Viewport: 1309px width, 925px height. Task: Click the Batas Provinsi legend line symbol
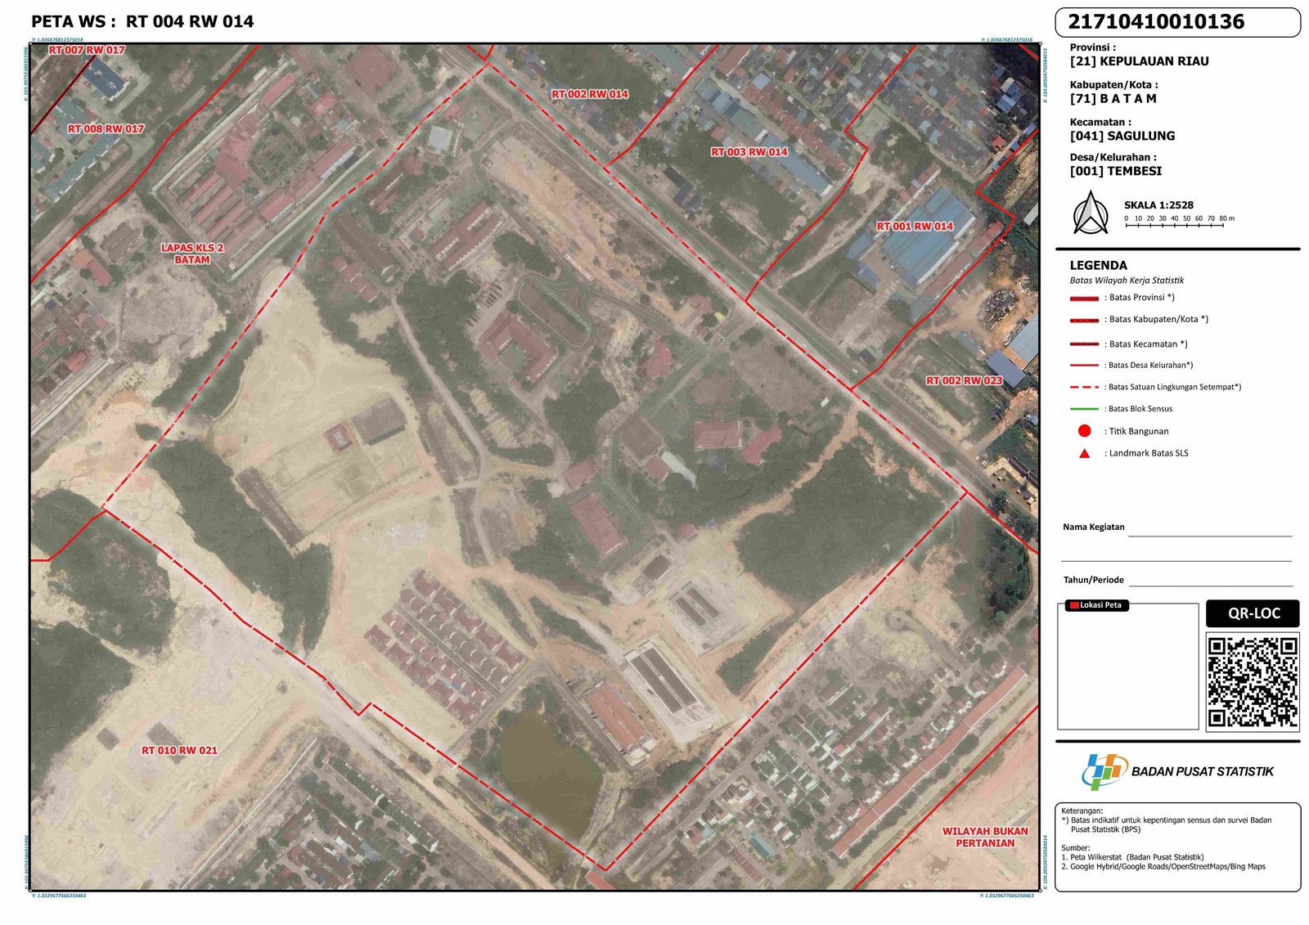[1084, 299]
